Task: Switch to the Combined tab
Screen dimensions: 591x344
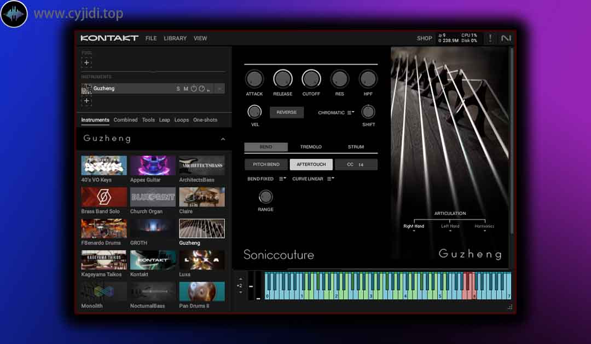Action: pos(125,120)
